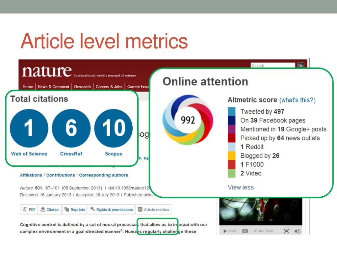Open the Article metrics page
The width and height of the screenshot is (337, 253).
[153, 210]
